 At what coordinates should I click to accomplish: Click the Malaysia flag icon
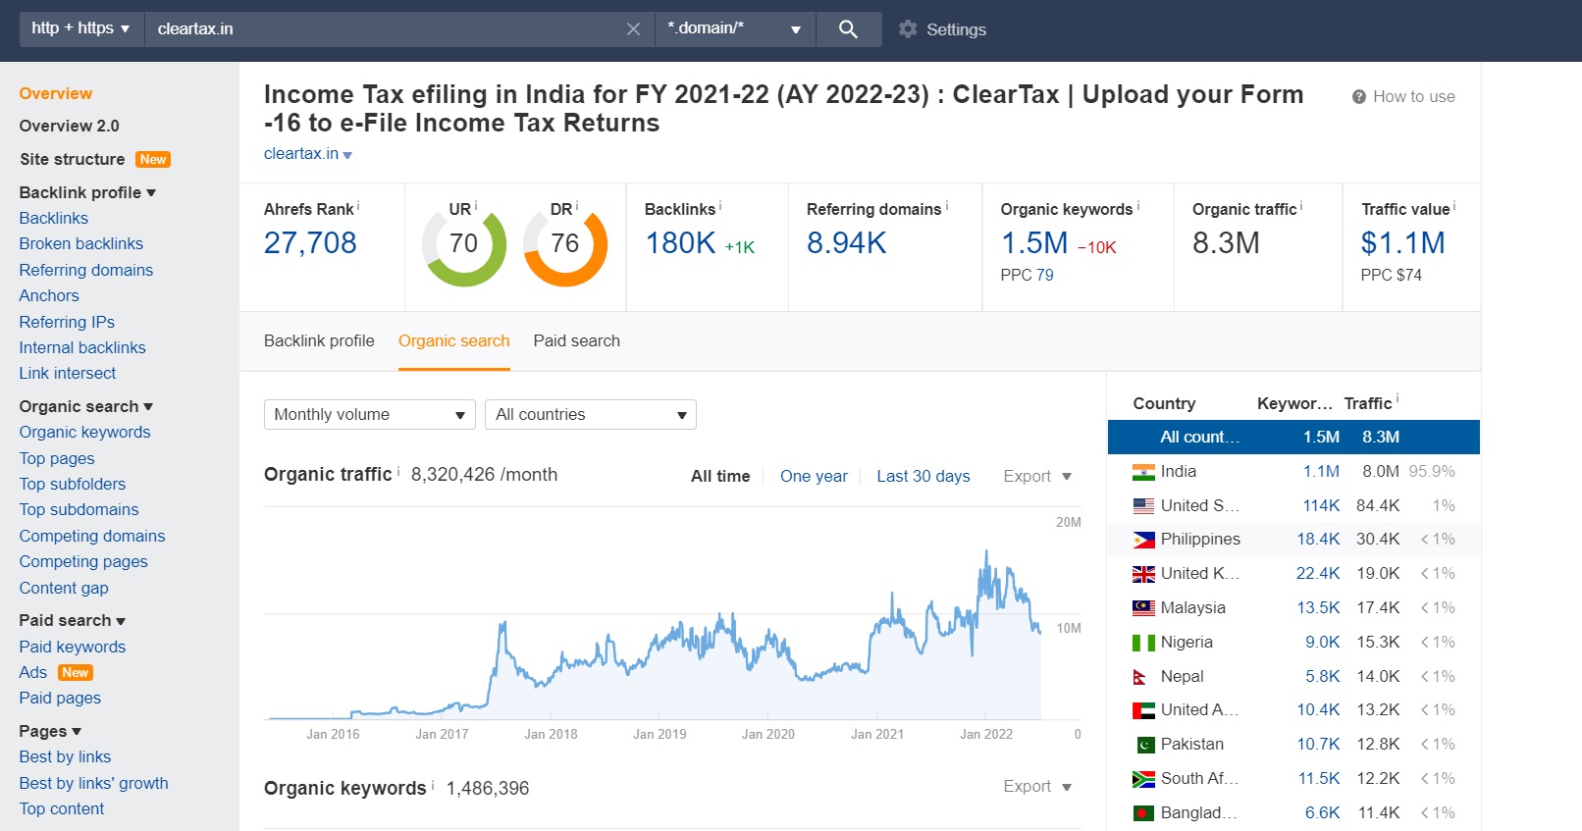point(1143,608)
